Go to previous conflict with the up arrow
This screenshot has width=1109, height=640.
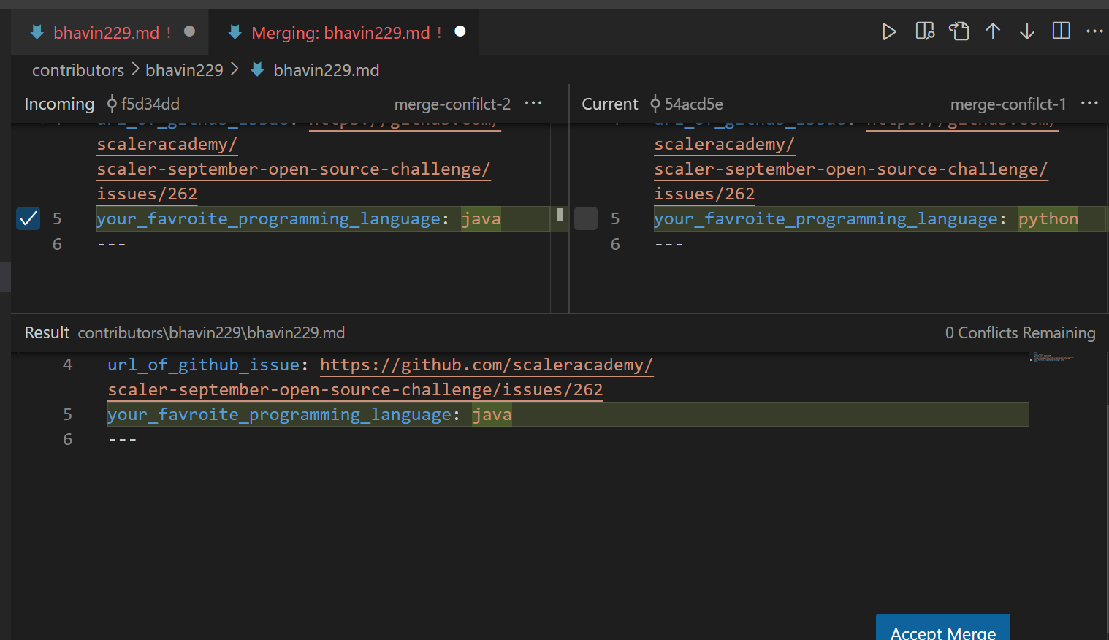pyautogui.click(x=993, y=31)
